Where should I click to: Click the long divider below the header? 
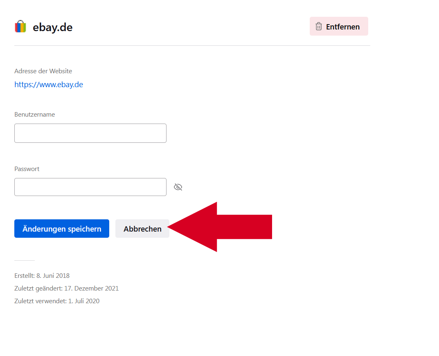pyautogui.click(x=192, y=46)
